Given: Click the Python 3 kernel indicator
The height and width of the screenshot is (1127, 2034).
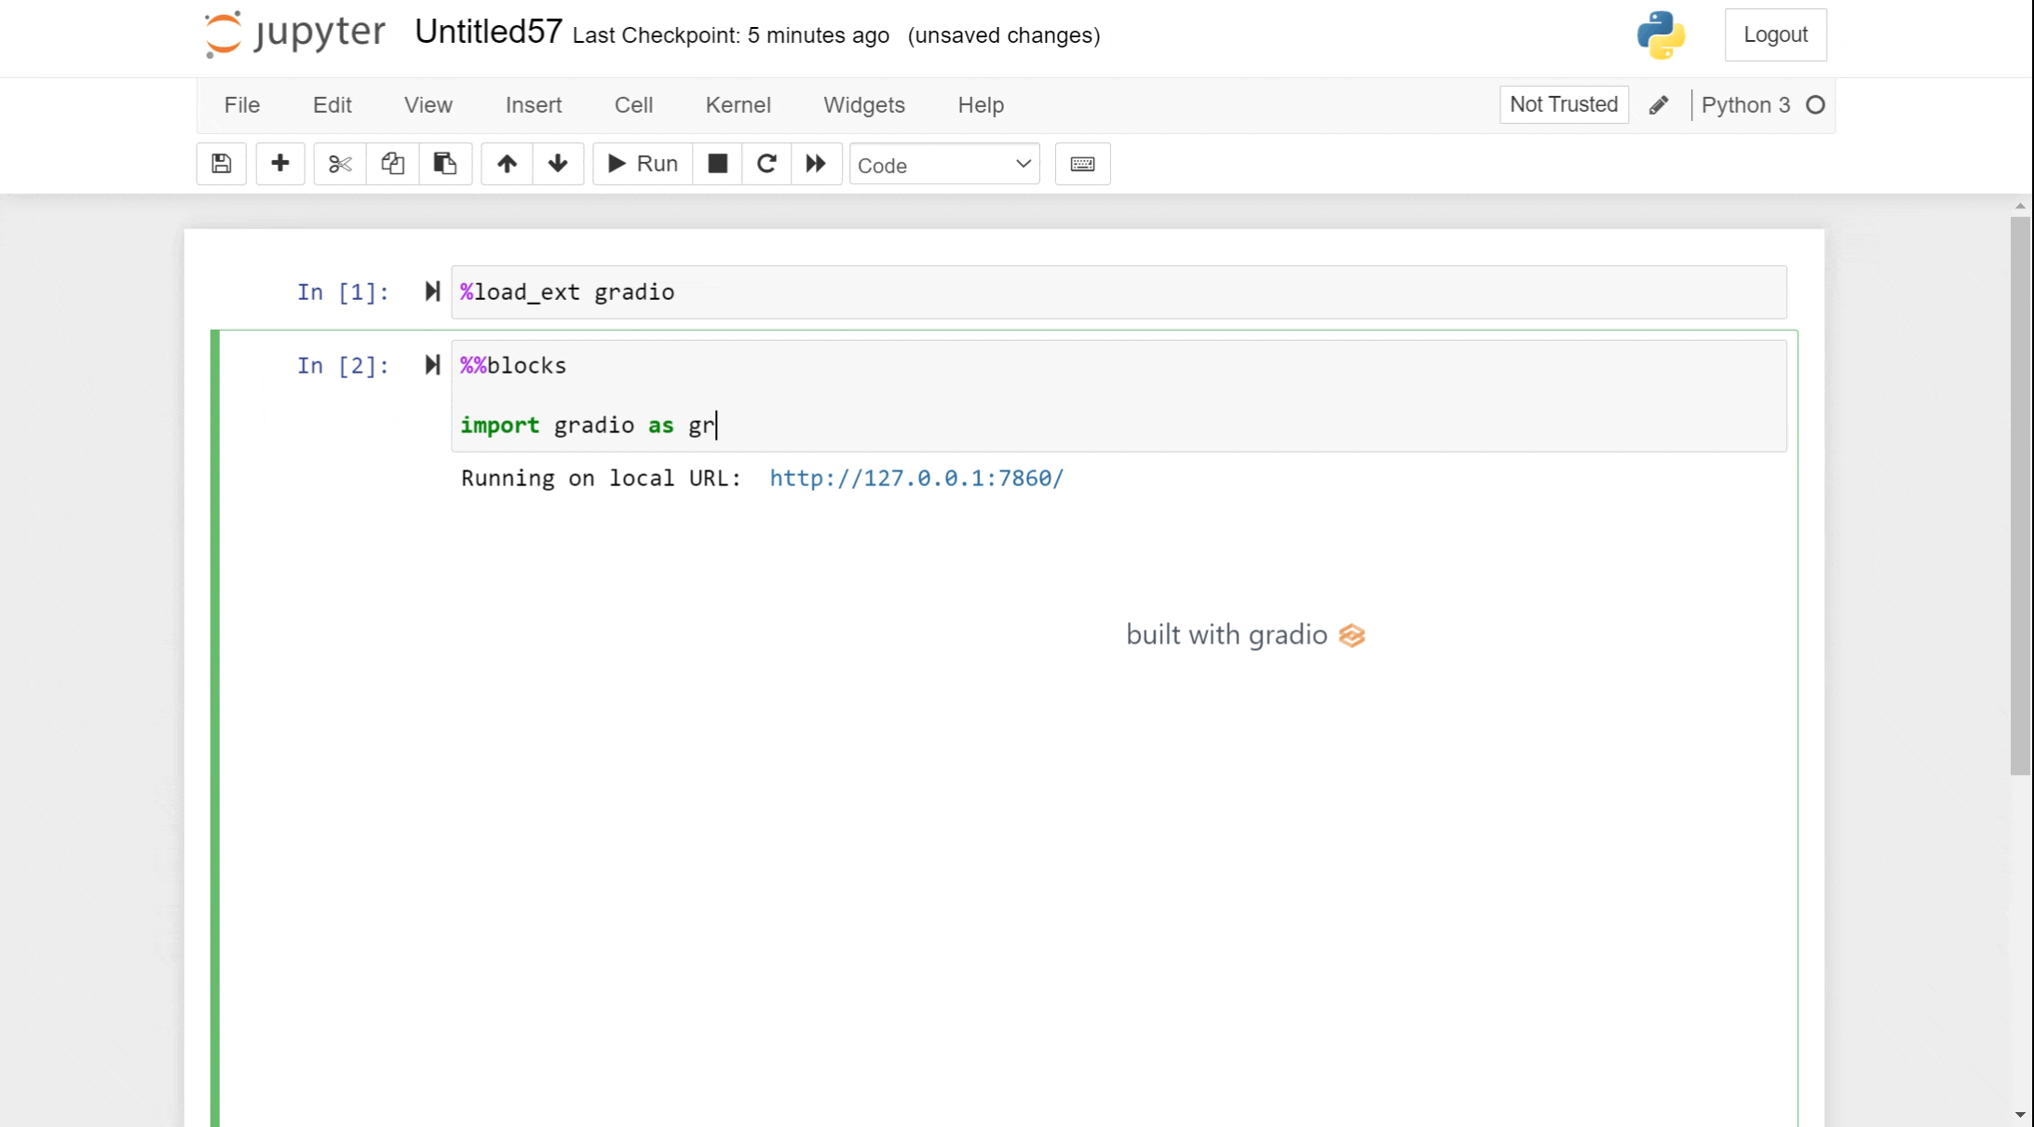Looking at the screenshot, I should [x=1763, y=104].
